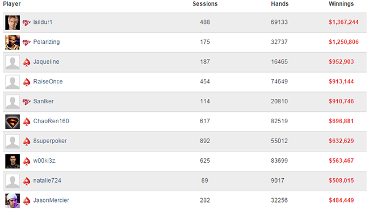Open Polarizing's avatar picture
The height and width of the screenshot is (210, 369).
(x=12, y=43)
